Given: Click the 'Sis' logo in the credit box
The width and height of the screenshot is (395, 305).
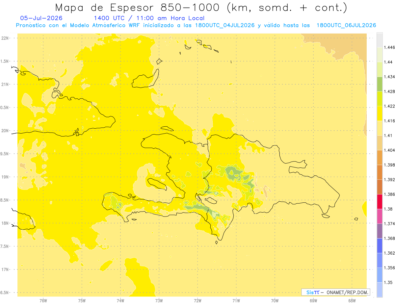Looking at the screenshot, I should [310, 292].
